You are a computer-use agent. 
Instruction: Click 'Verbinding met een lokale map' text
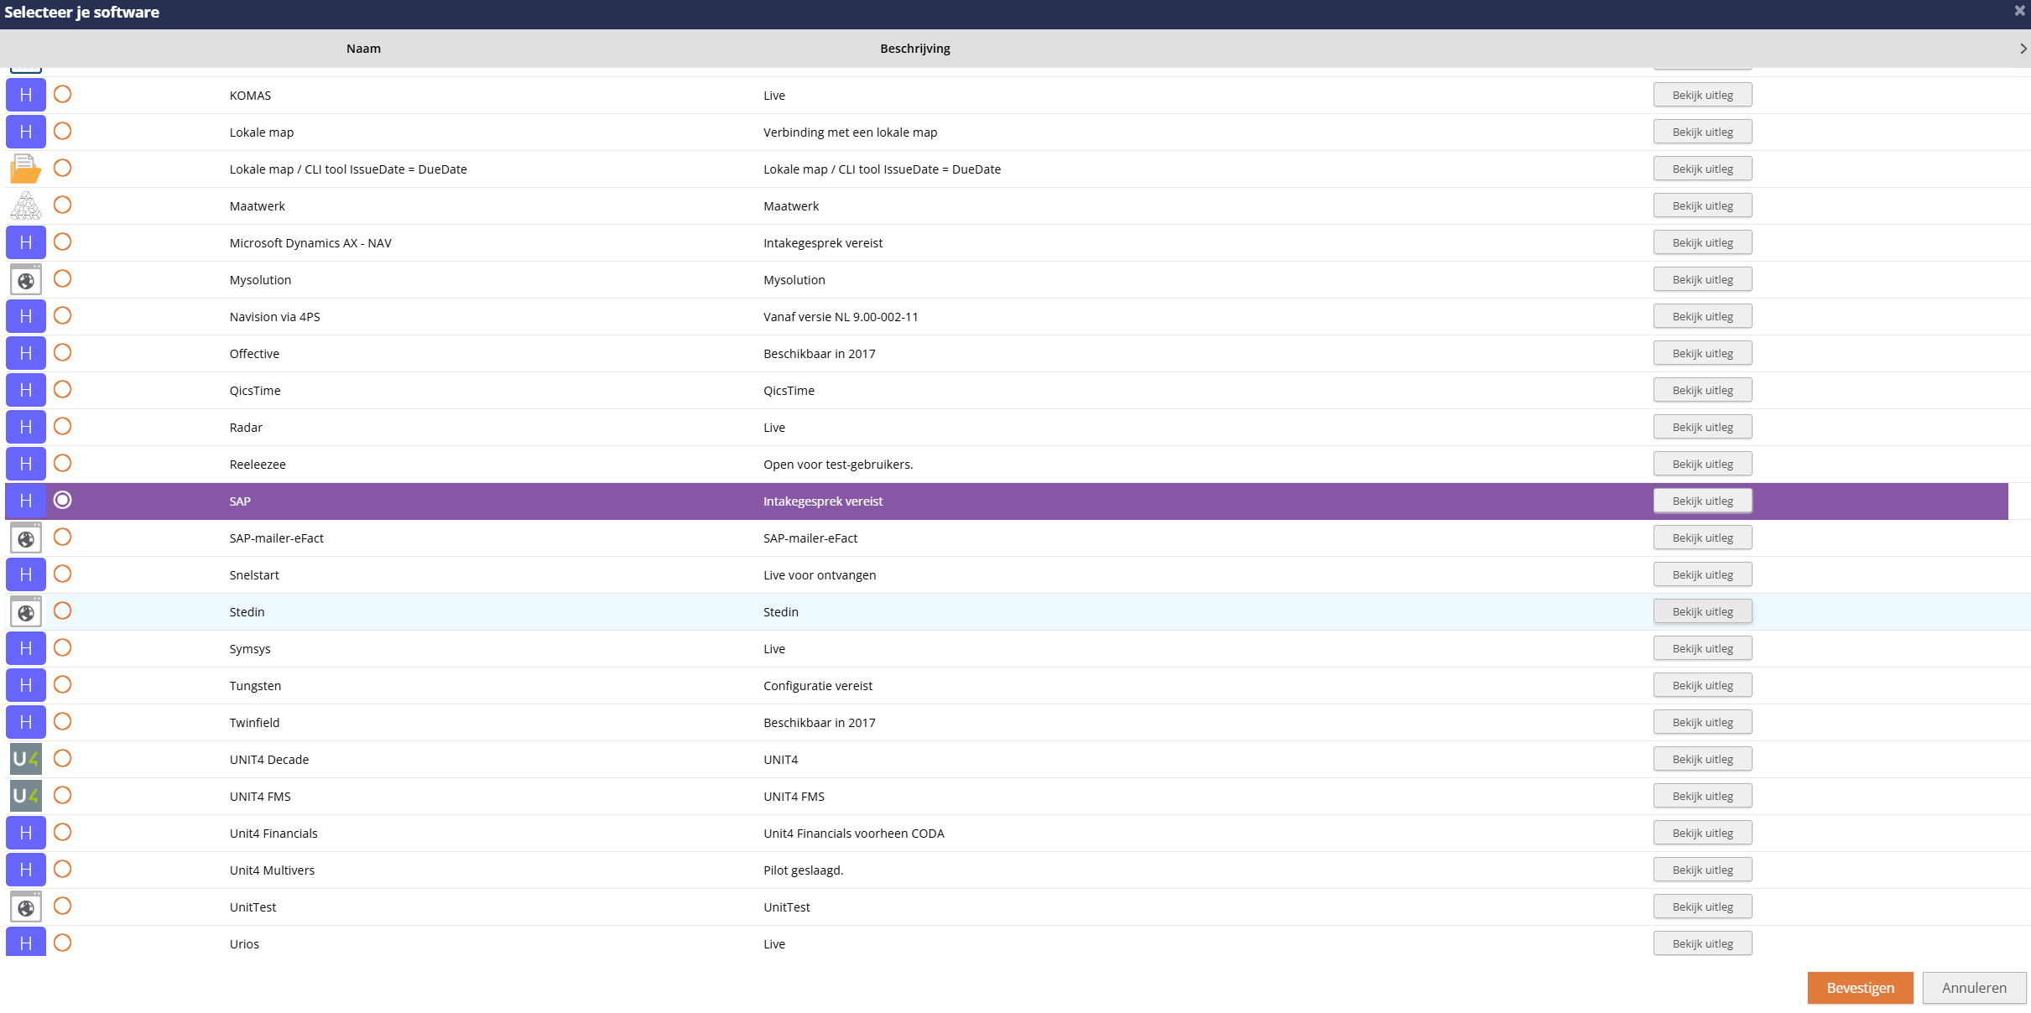pos(850,132)
